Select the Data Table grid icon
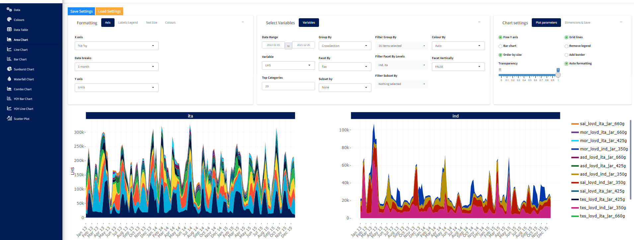Image resolution: width=634 pixels, height=240 pixels. pos(9,30)
